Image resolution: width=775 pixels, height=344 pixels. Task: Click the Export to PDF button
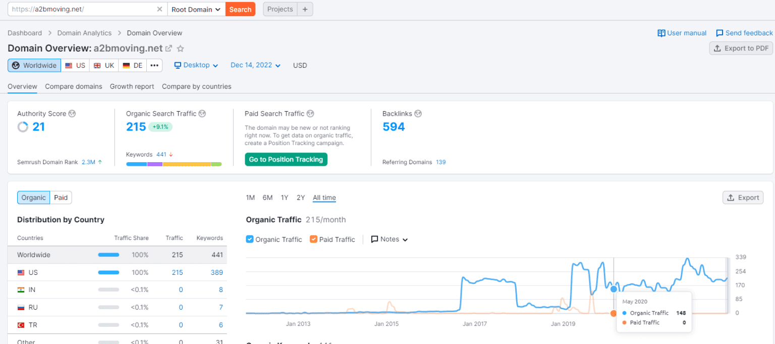741,48
